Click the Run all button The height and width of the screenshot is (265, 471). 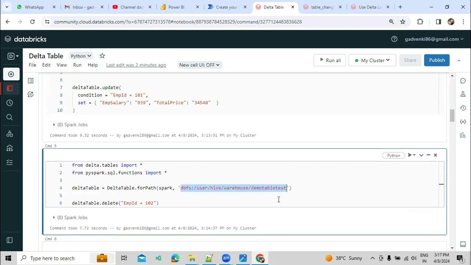click(330, 60)
